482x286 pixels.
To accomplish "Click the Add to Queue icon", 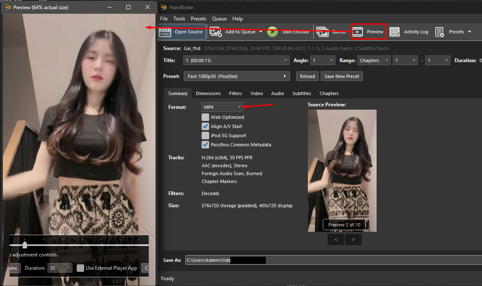I will tap(215, 32).
